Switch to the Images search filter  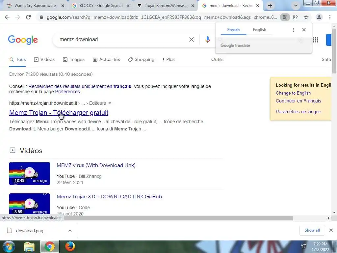click(74, 60)
